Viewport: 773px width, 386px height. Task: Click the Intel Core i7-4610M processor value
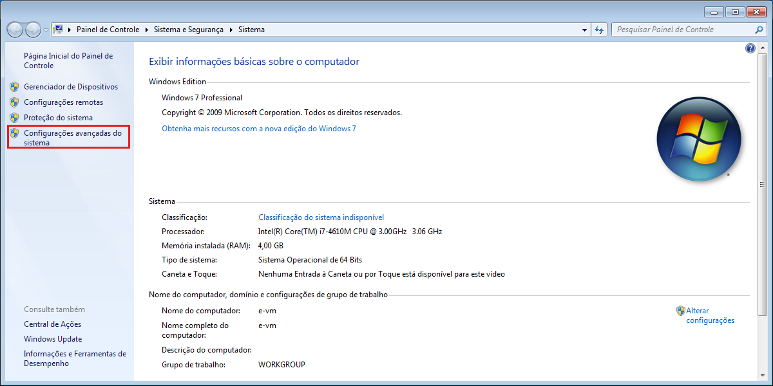350,232
